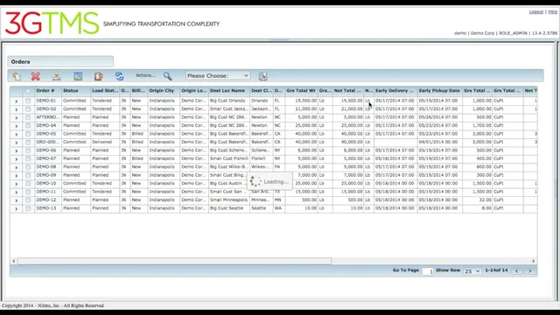Click the right scroll arrow of horizontal scrollbar

click(533, 261)
